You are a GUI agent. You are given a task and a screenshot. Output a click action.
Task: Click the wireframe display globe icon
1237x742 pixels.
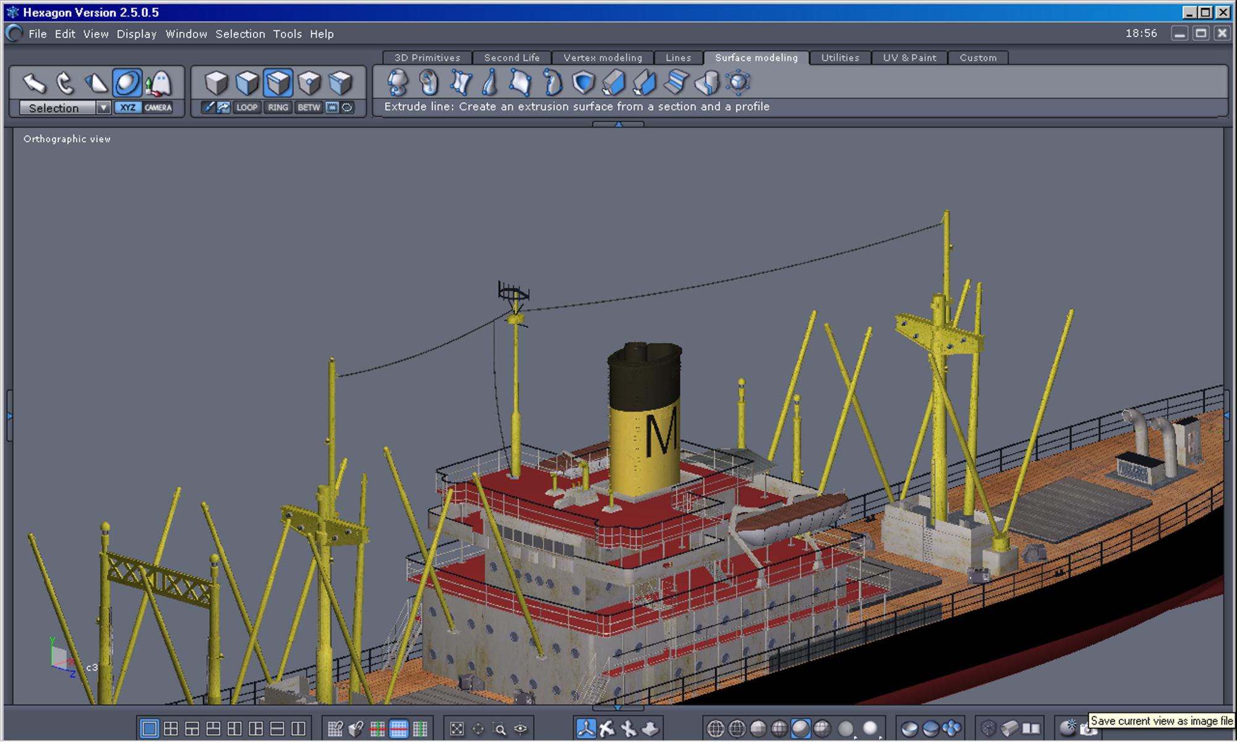click(715, 729)
